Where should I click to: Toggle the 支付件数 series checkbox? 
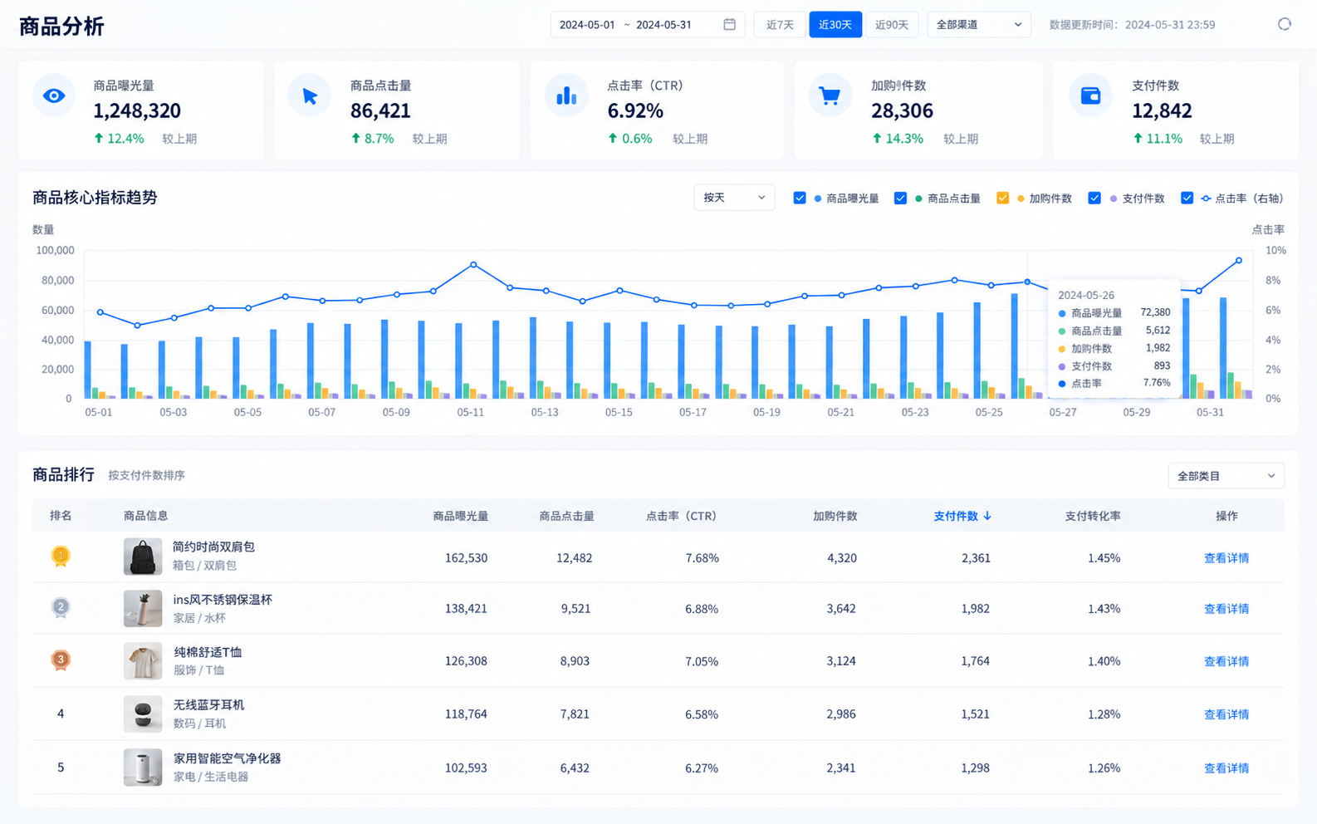tap(1094, 198)
